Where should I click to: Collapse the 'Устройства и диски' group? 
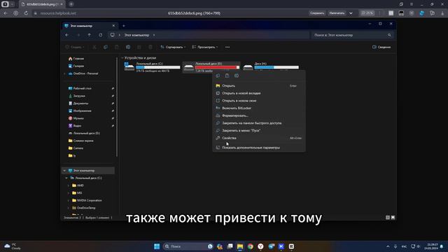(x=122, y=58)
